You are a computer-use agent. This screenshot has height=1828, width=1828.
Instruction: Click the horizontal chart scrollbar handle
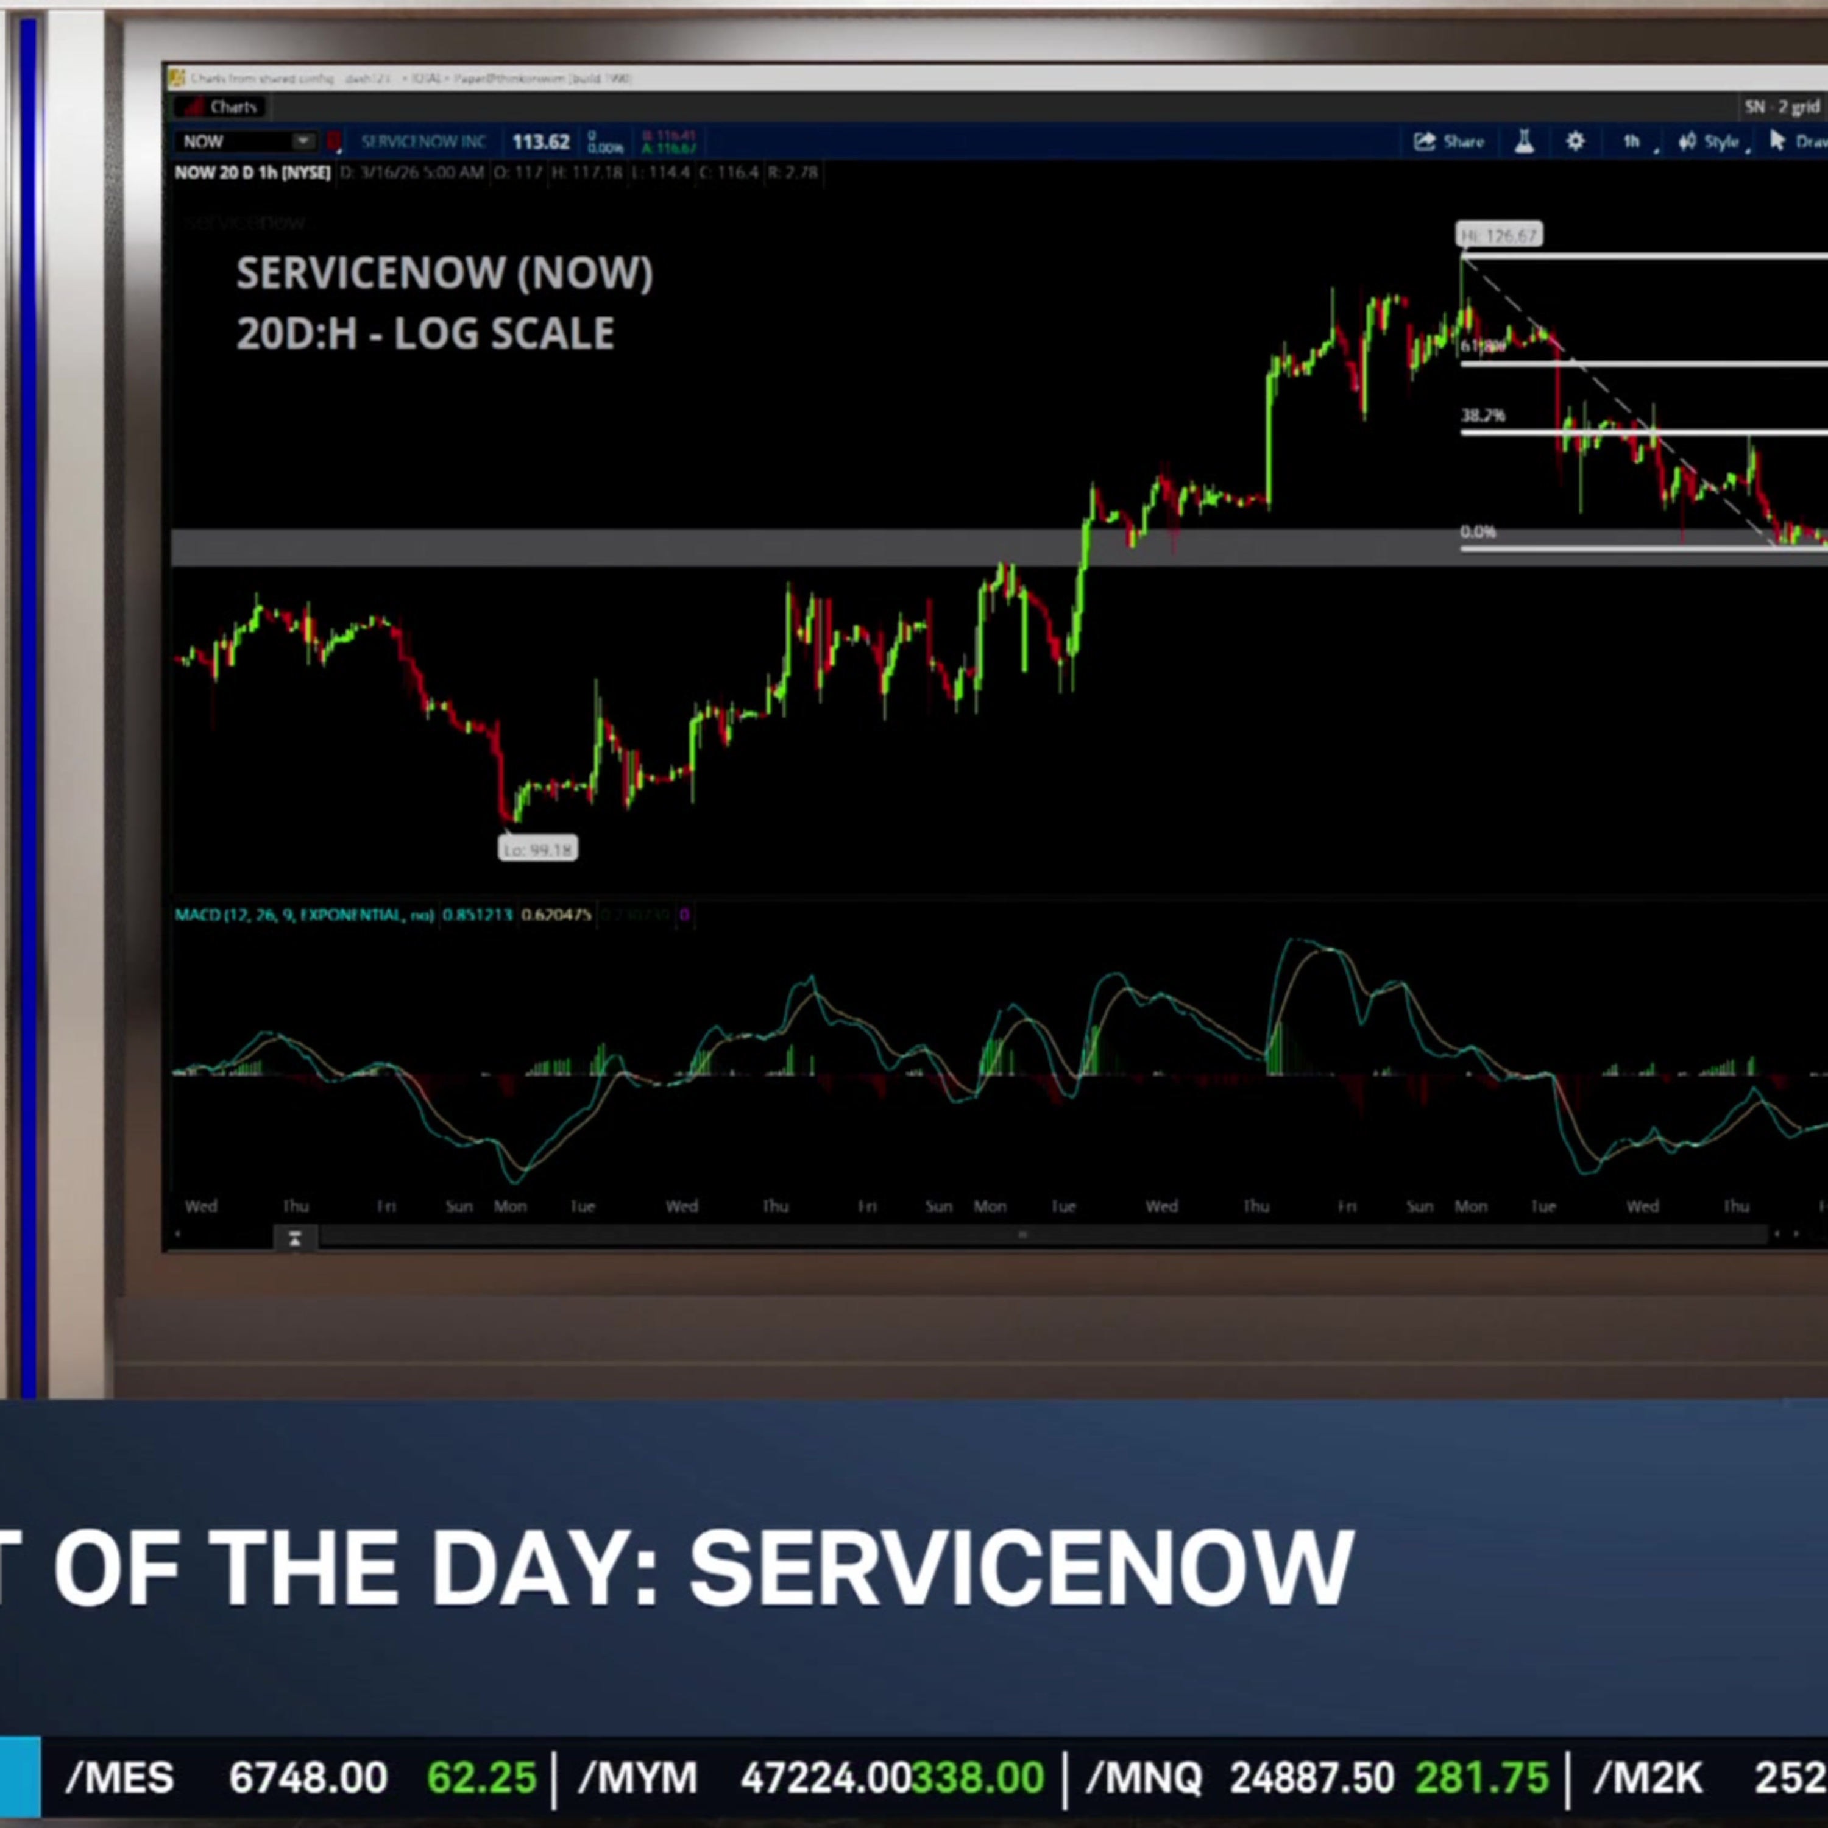tap(1022, 1235)
